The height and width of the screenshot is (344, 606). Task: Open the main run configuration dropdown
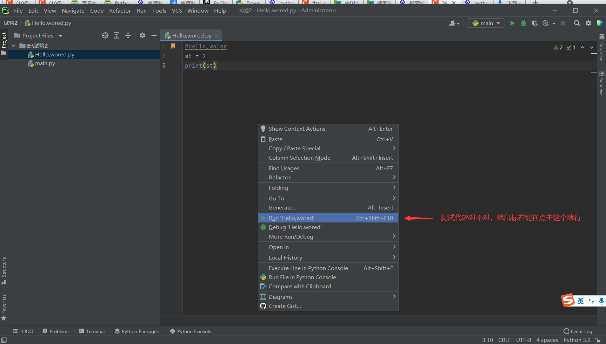click(x=486, y=23)
